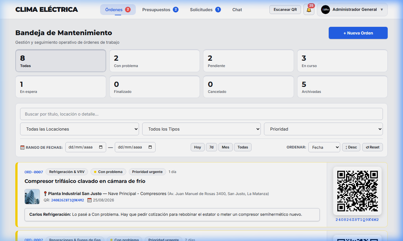The width and height of the screenshot is (403, 241).
Task: Open the Prioridad filter dropdown
Action: pos(323,129)
